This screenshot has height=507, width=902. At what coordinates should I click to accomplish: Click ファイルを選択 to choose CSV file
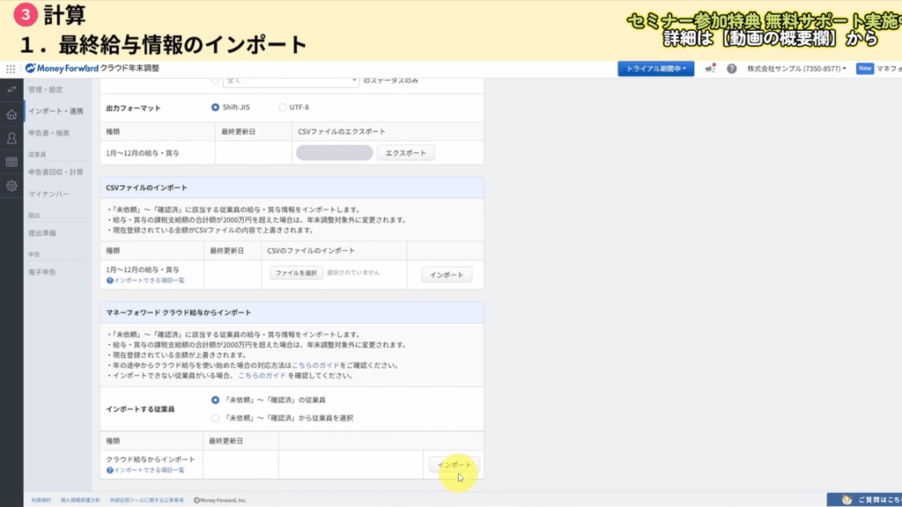[x=295, y=274]
